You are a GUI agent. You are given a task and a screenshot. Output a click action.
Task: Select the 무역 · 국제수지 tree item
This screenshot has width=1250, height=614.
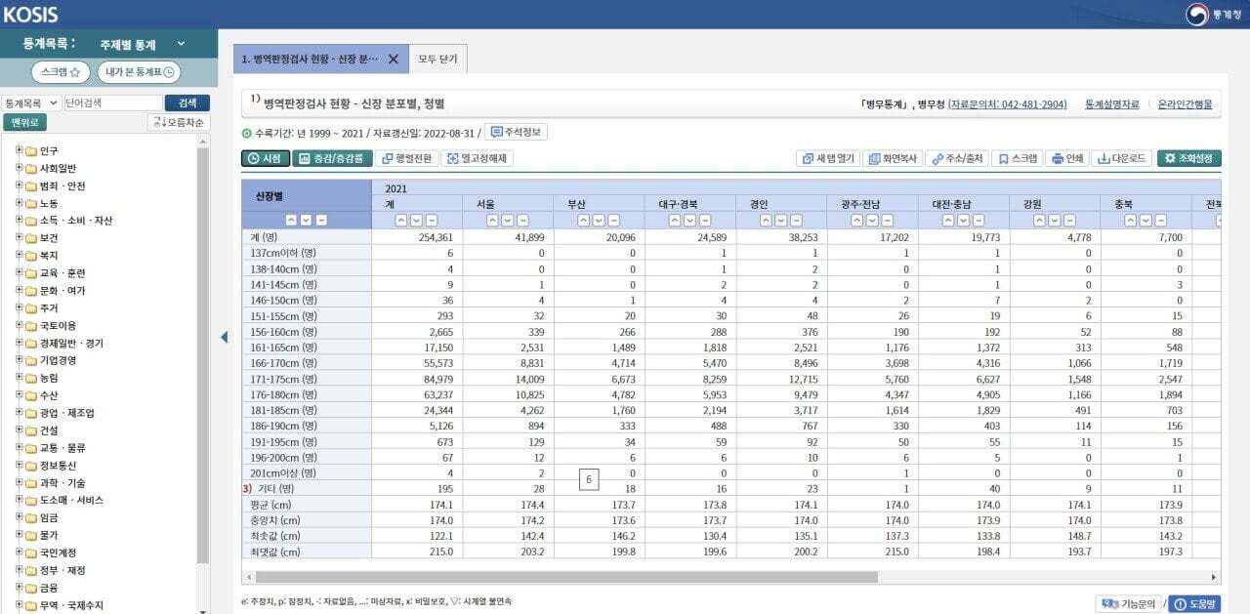71,605
